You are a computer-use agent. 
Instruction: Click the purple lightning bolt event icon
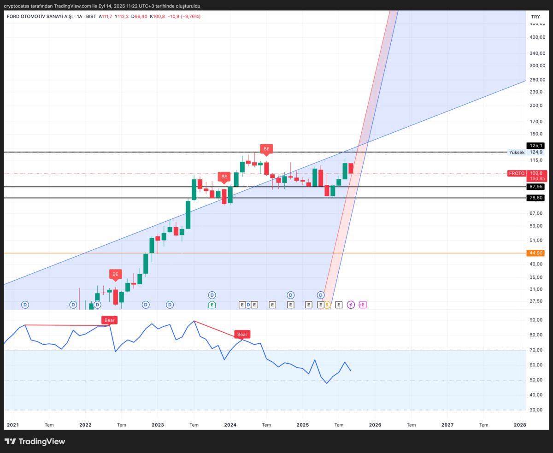[351, 305]
